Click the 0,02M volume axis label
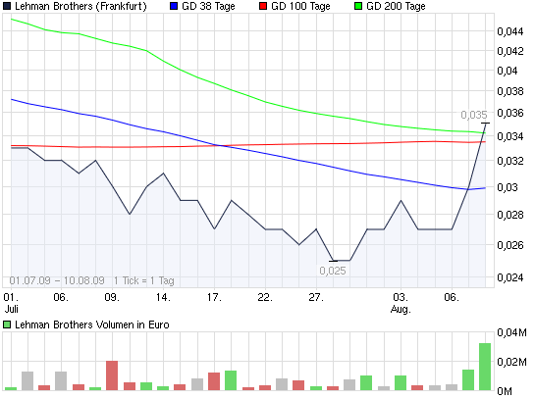 511,362
